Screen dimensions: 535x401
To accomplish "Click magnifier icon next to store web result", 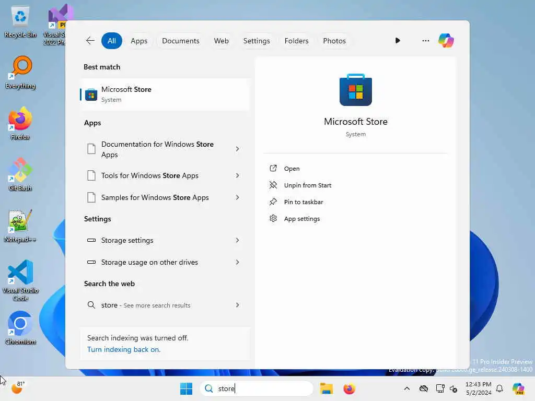I will [91, 305].
